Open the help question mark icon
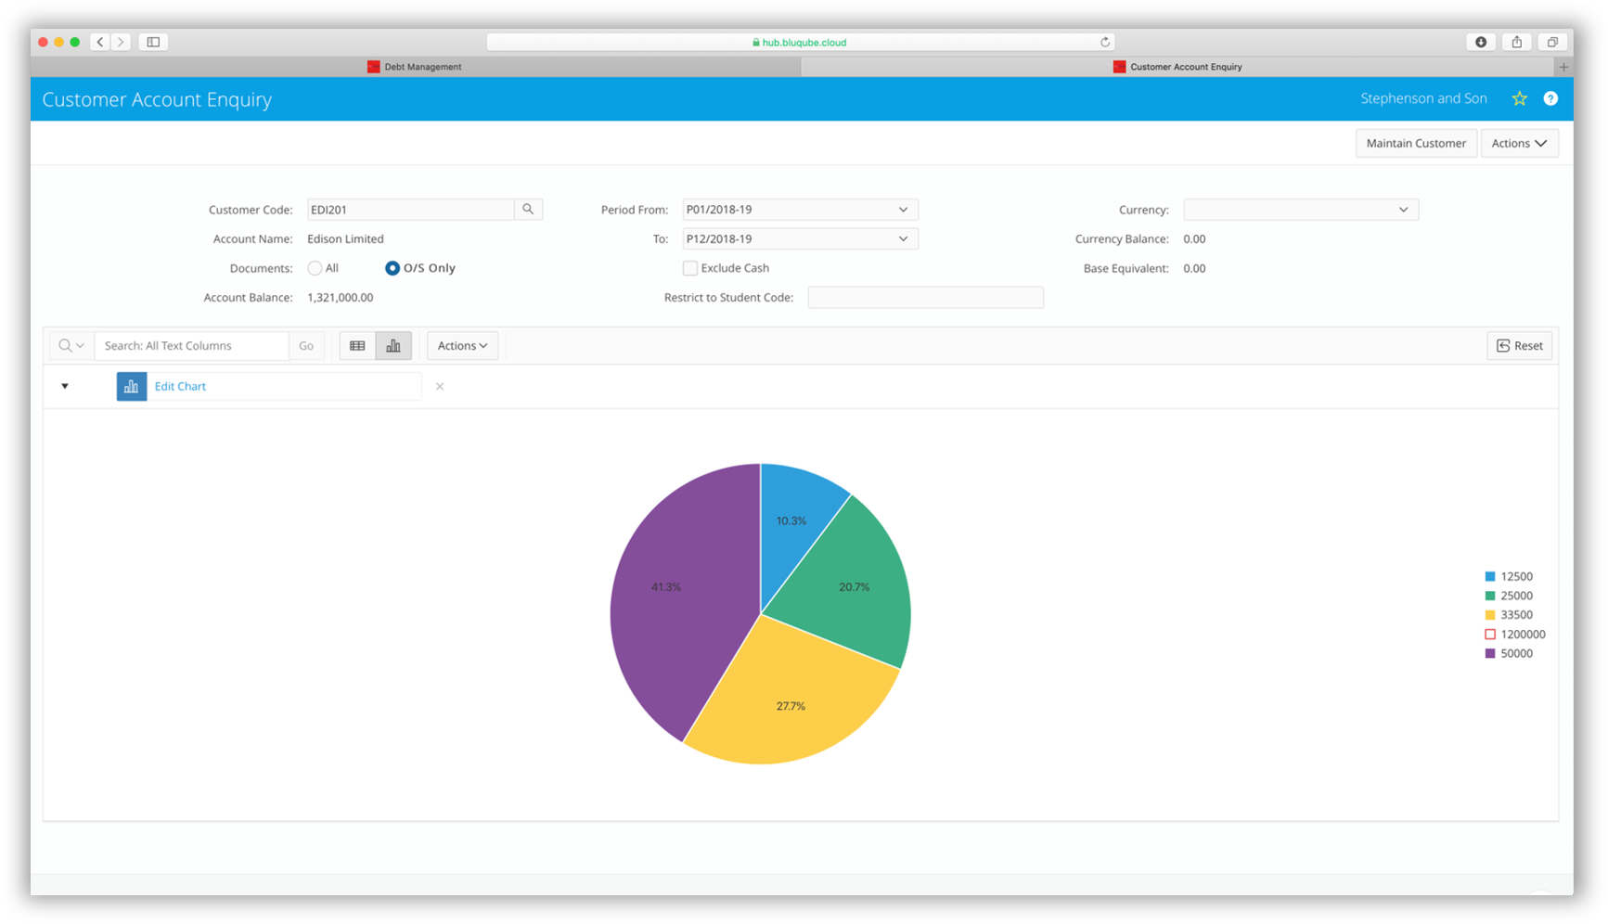 click(1550, 98)
